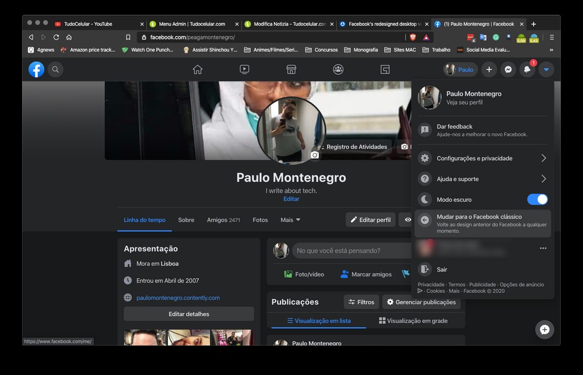Show more bookmarks chevron
The width and height of the screenshot is (583, 375).
pyautogui.click(x=552, y=50)
